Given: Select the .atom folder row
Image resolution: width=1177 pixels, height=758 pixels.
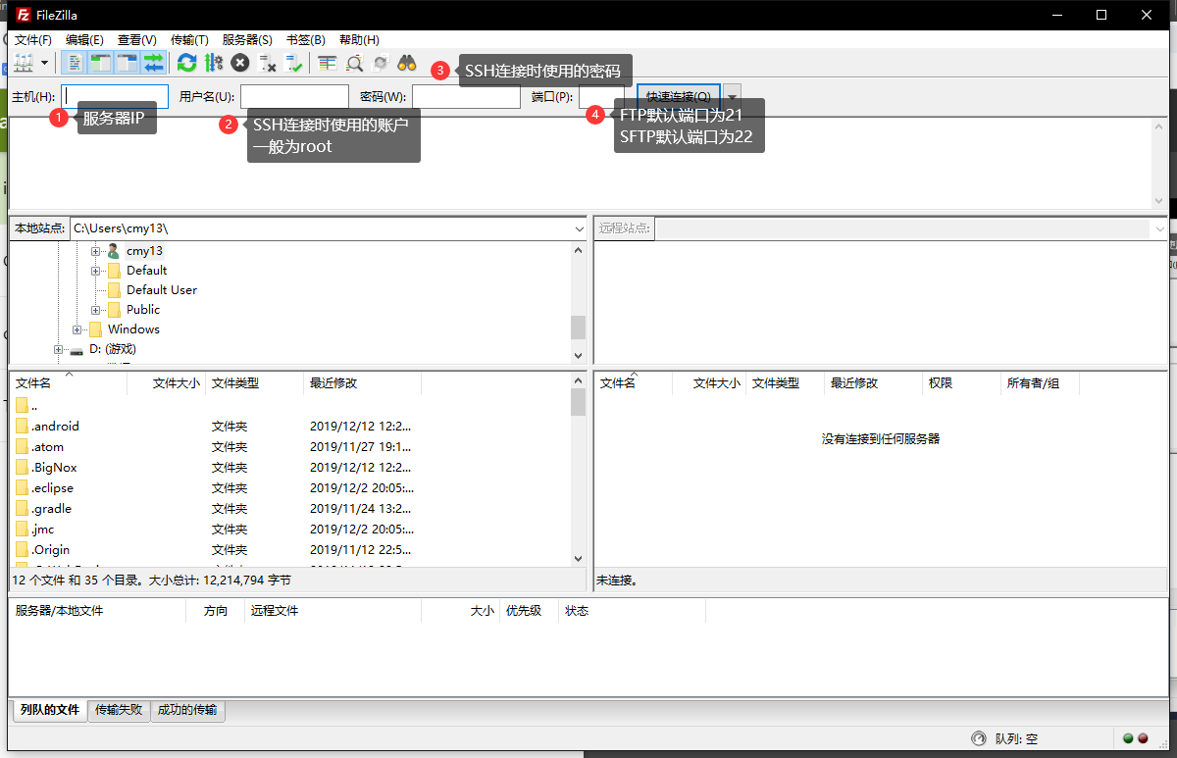Looking at the screenshot, I should click(289, 447).
